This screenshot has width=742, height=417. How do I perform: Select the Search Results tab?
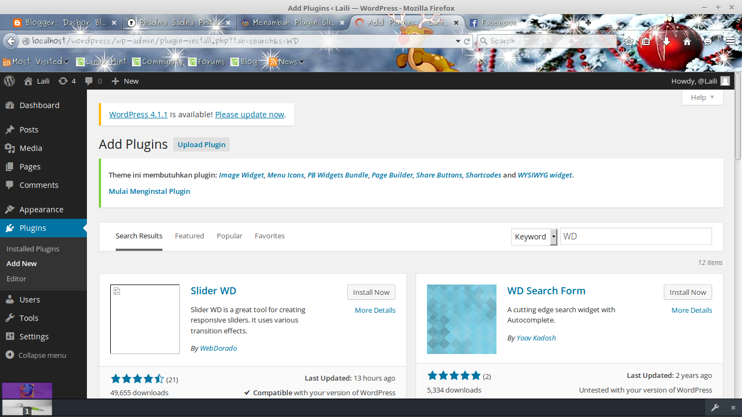tap(139, 236)
